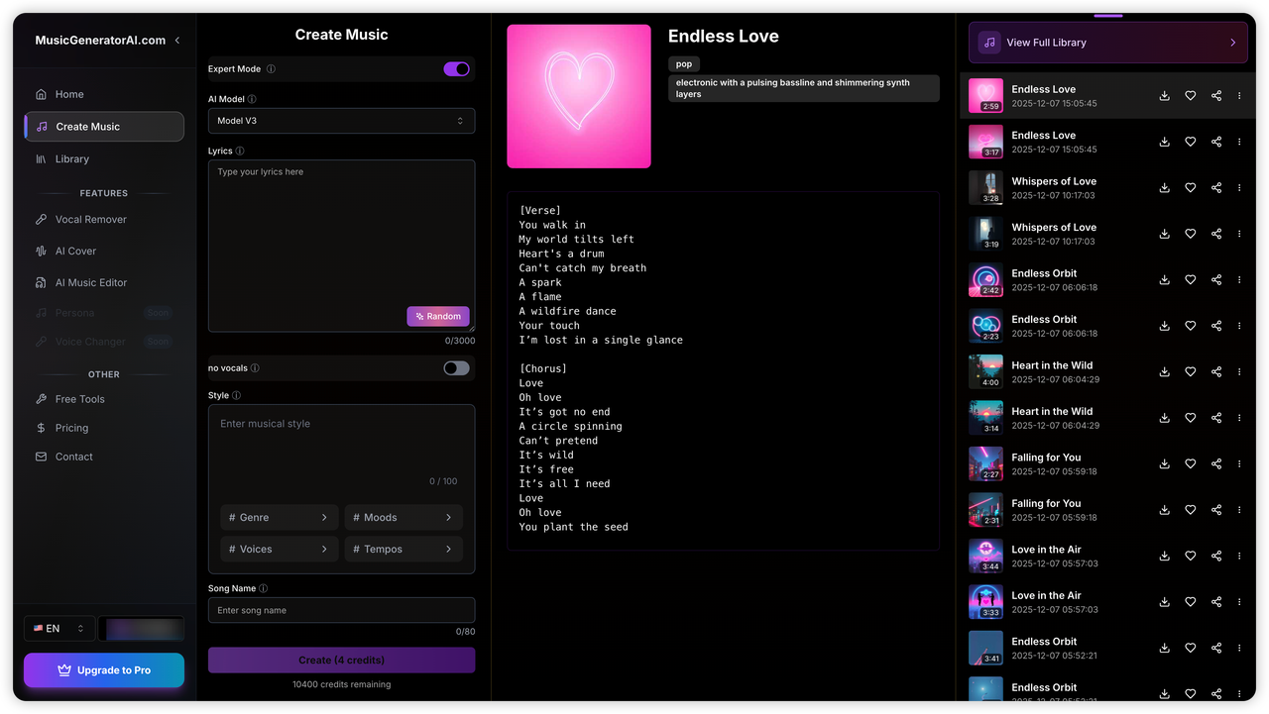Go to Library in the sidebar
This screenshot has width=1269, height=714.
click(x=71, y=159)
